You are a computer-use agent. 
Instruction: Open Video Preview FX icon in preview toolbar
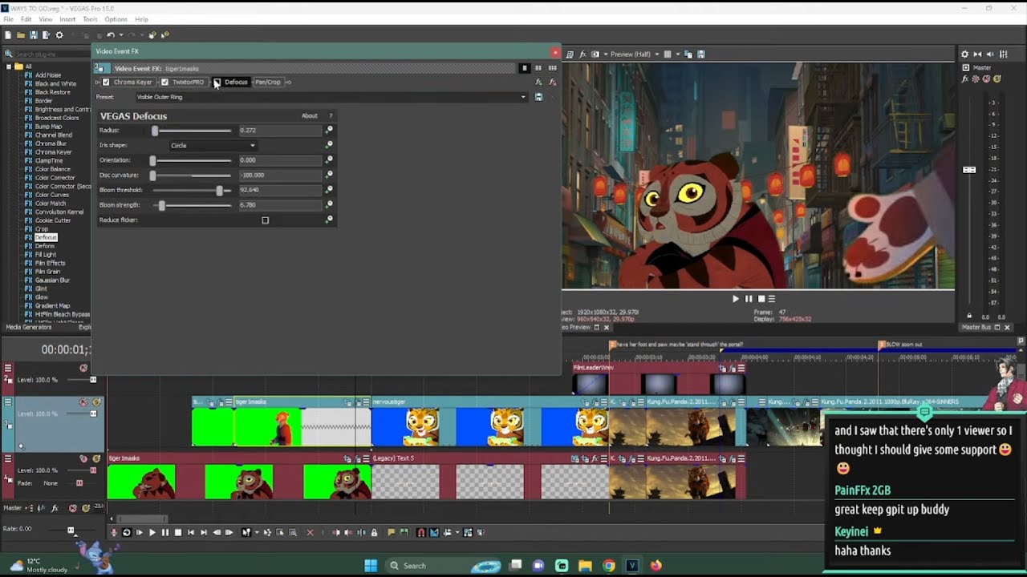[583, 54]
